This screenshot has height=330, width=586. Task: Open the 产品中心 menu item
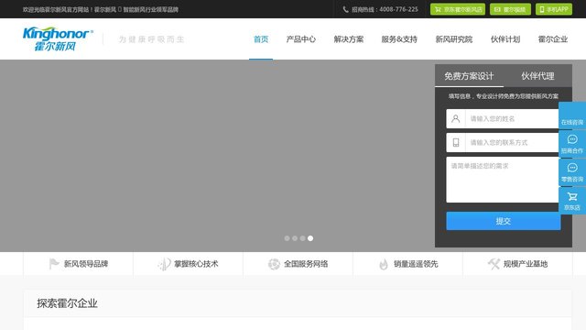(x=301, y=39)
